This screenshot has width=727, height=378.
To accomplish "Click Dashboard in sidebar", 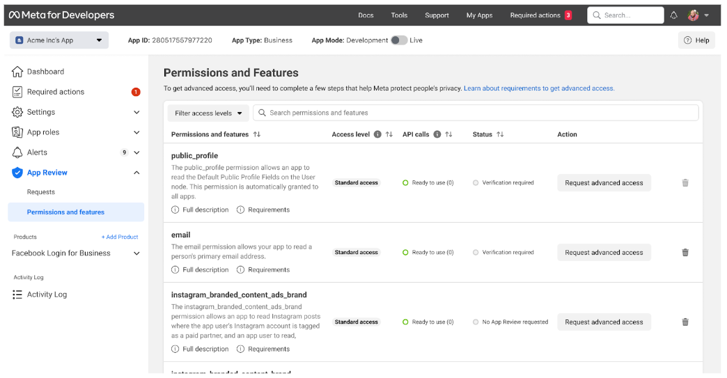I will [45, 72].
